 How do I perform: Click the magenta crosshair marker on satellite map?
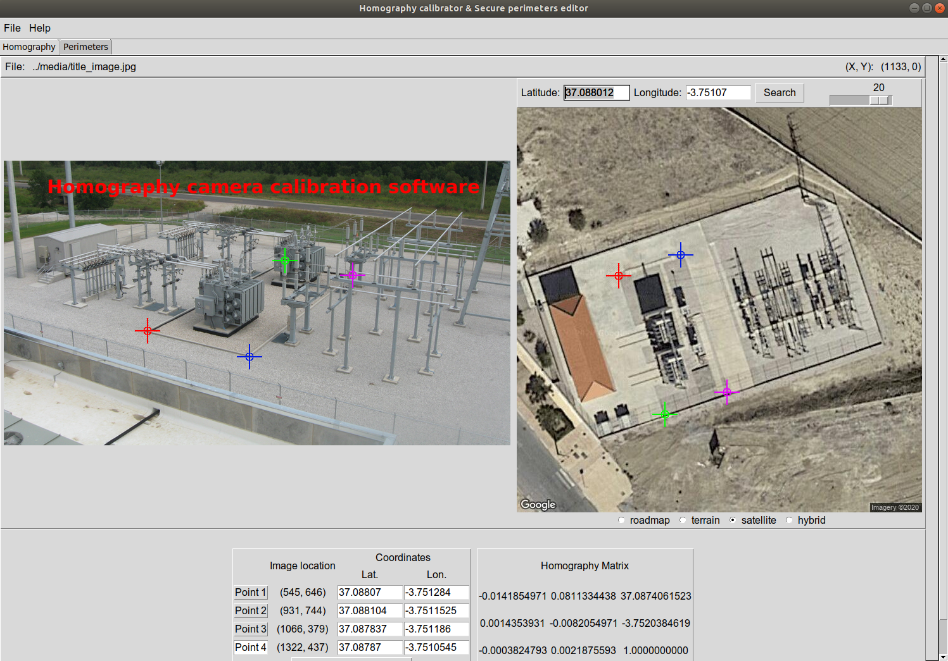click(x=727, y=392)
